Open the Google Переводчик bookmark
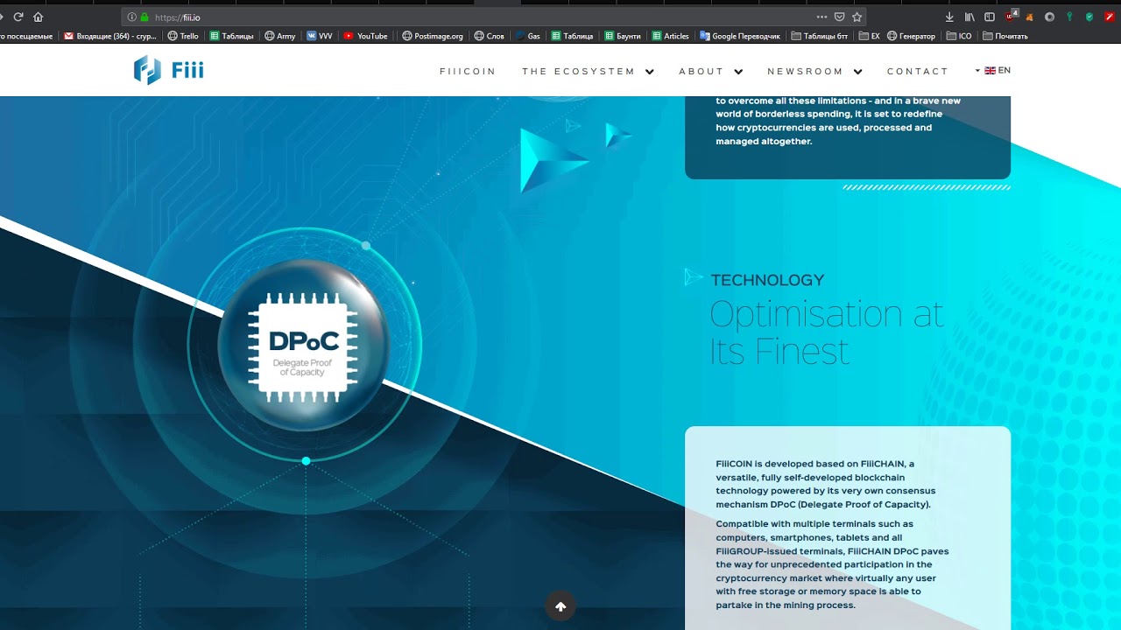The width and height of the screenshot is (1121, 630). pos(740,36)
